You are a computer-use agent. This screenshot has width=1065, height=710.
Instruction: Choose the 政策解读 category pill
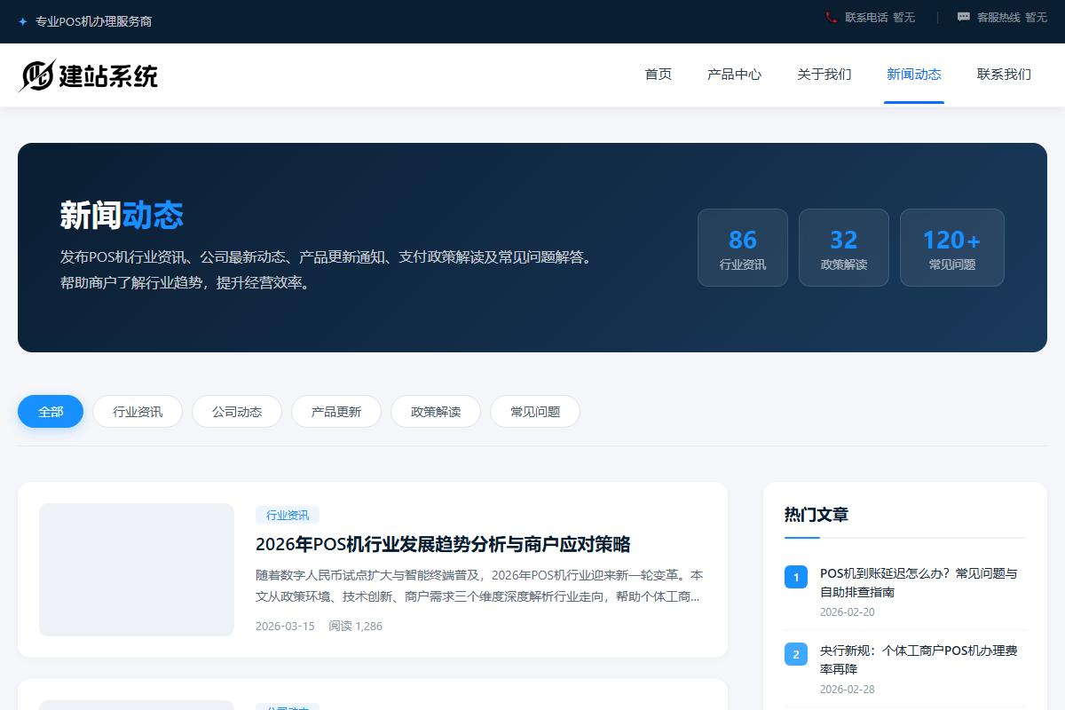coord(436,412)
